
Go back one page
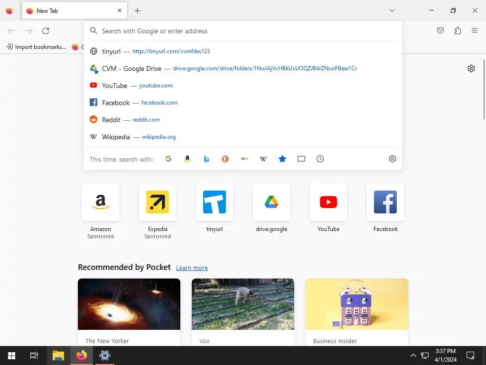click(x=11, y=31)
